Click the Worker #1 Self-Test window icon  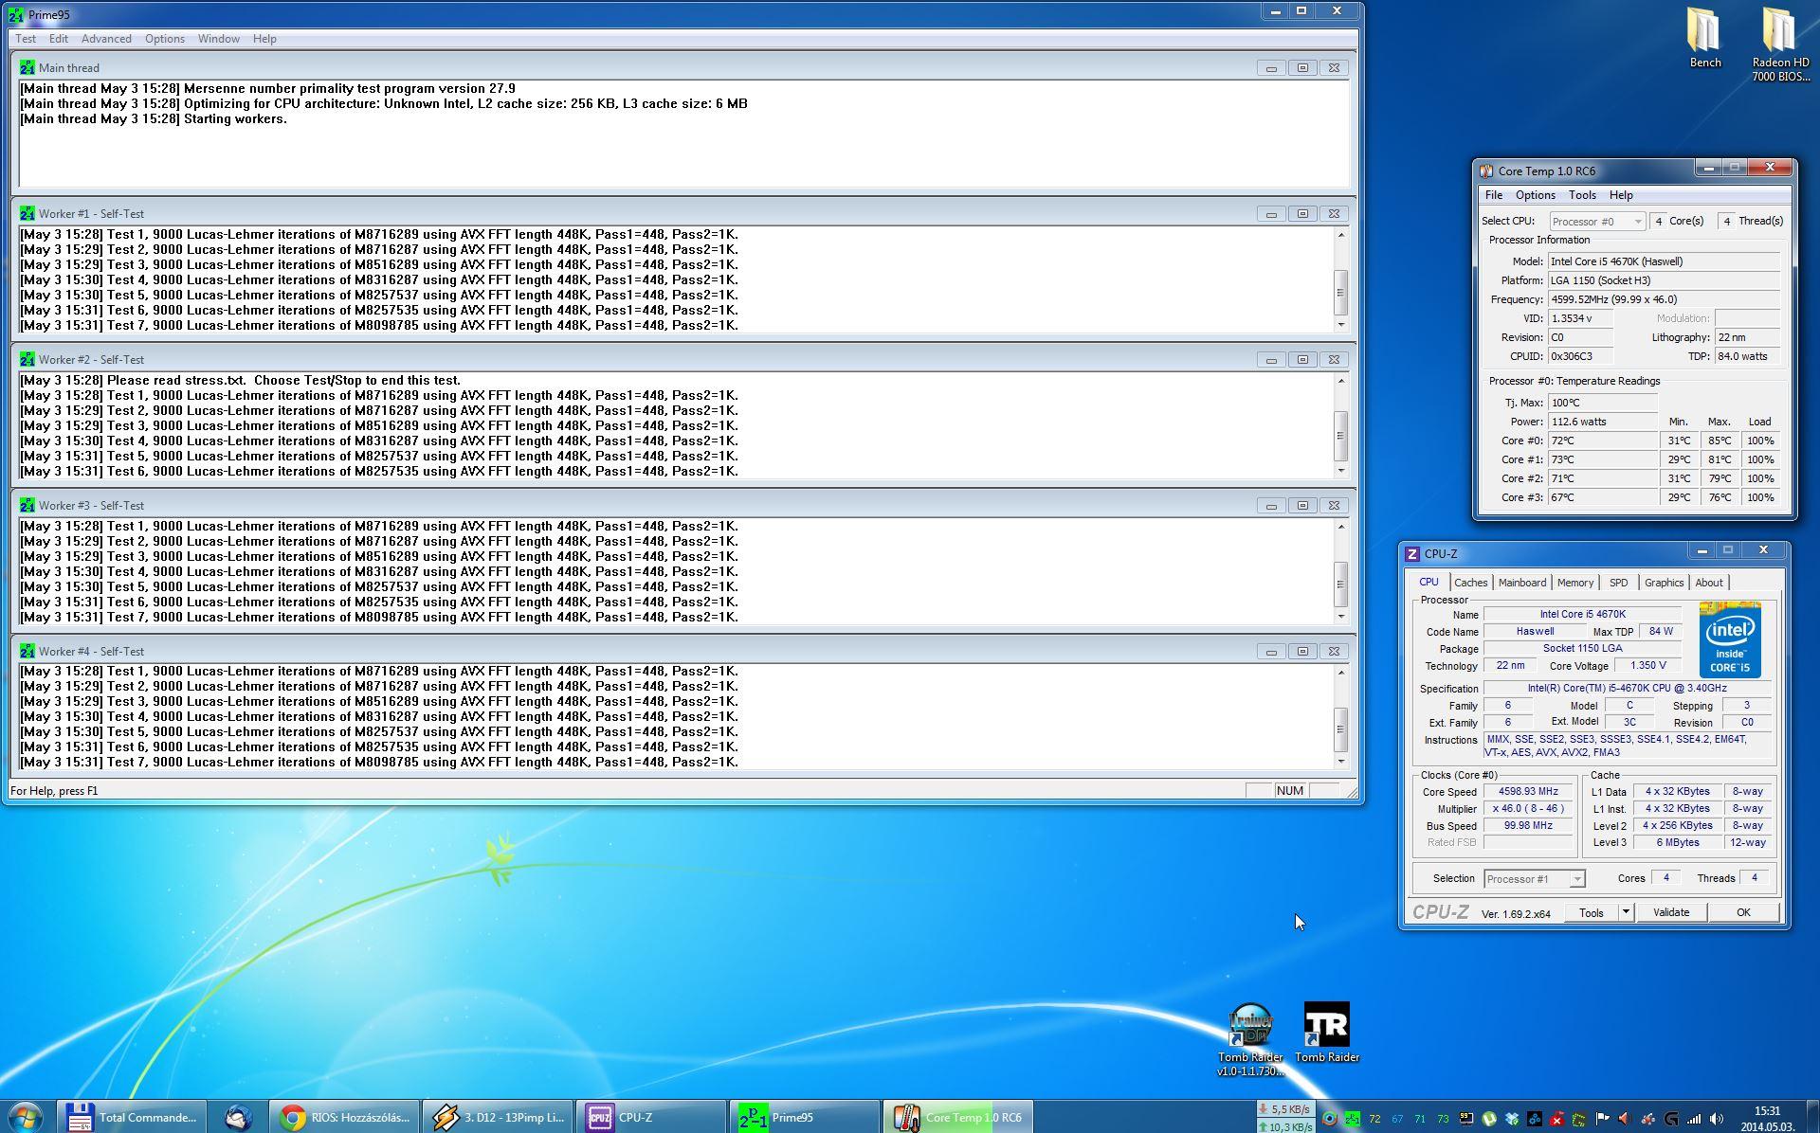(x=27, y=214)
